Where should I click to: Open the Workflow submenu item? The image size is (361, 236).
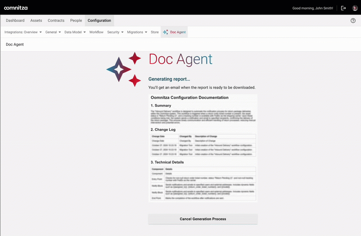point(96,32)
